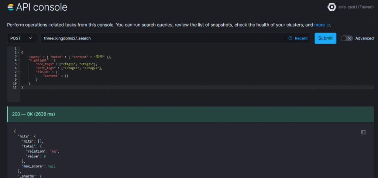Image resolution: width=378 pixels, height=178 pixels.
Task: Click the API console heading
Action: tap(42, 7)
